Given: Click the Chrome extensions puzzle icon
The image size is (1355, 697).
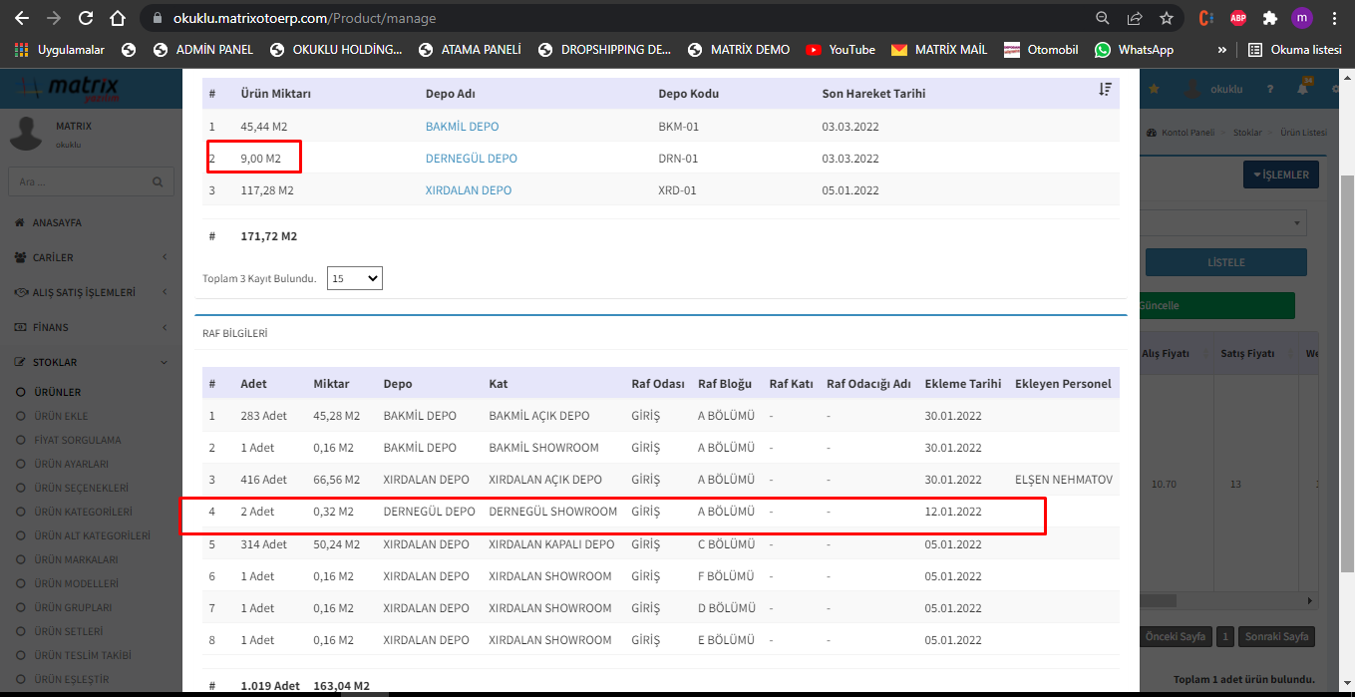Looking at the screenshot, I should pyautogui.click(x=1269, y=18).
